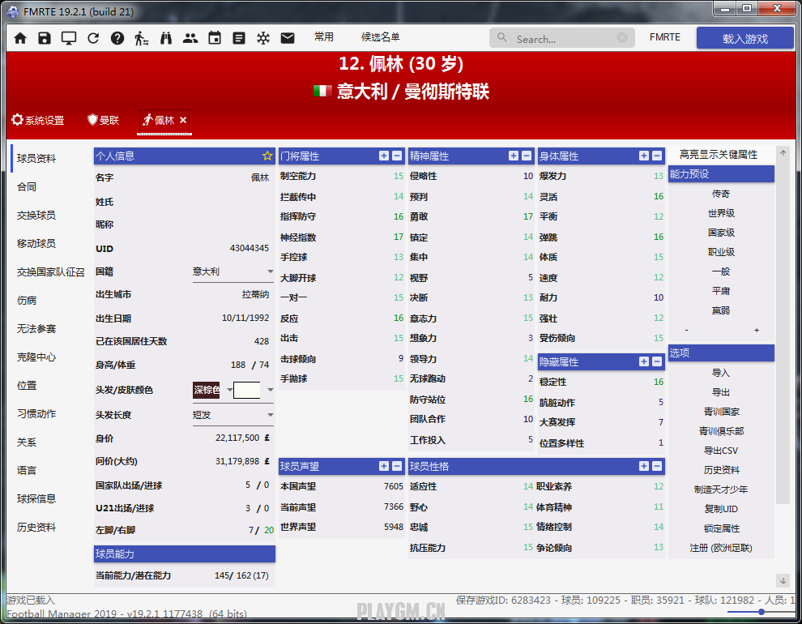Toggle the favorite star in 个人信息 header
This screenshot has width=802, height=624.
click(267, 156)
